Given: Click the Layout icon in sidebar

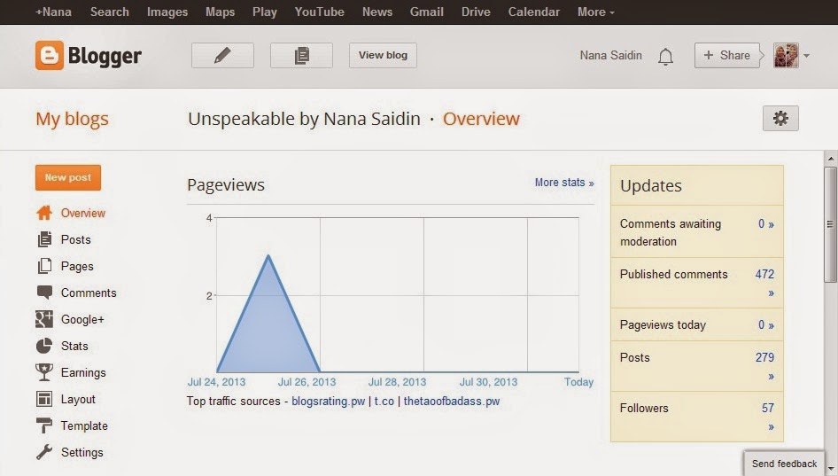Looking at the screenshot, I should click(44, 399).
